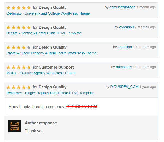The width and height of the screenshot is (164, 142).
Task: Open the Decare Dentist HTML Template link
Action: 44,33
